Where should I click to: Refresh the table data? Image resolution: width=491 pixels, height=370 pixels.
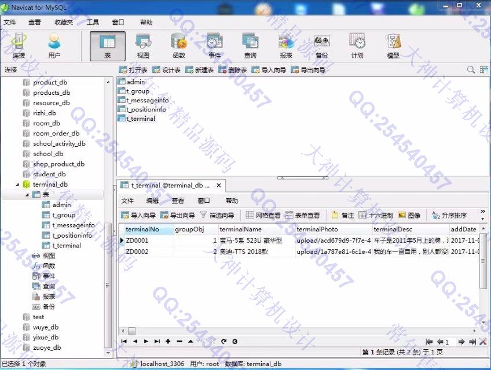coord(223,341)
